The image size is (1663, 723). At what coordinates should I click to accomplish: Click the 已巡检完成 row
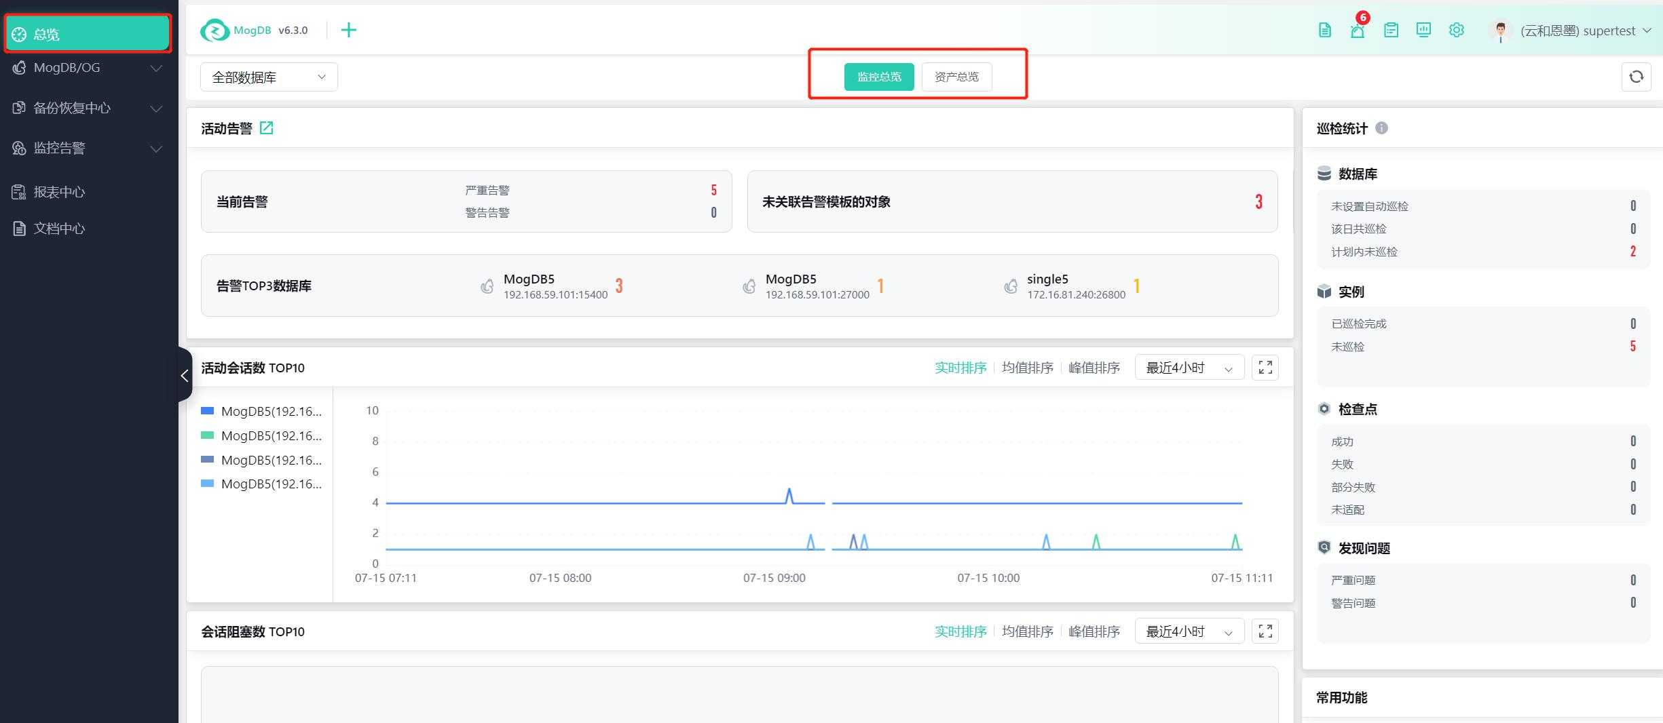(1483, 324)
